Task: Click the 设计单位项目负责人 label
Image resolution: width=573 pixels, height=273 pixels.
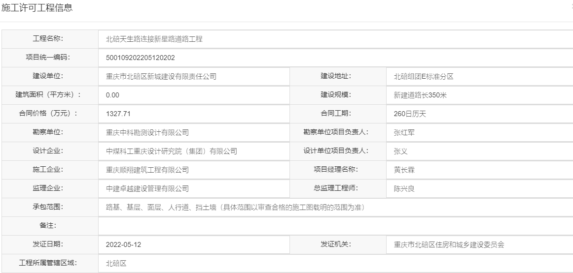Action: click(x=336, y=151)
